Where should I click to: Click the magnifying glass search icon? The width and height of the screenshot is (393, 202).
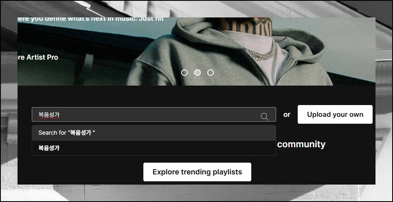tap(264, 116)
